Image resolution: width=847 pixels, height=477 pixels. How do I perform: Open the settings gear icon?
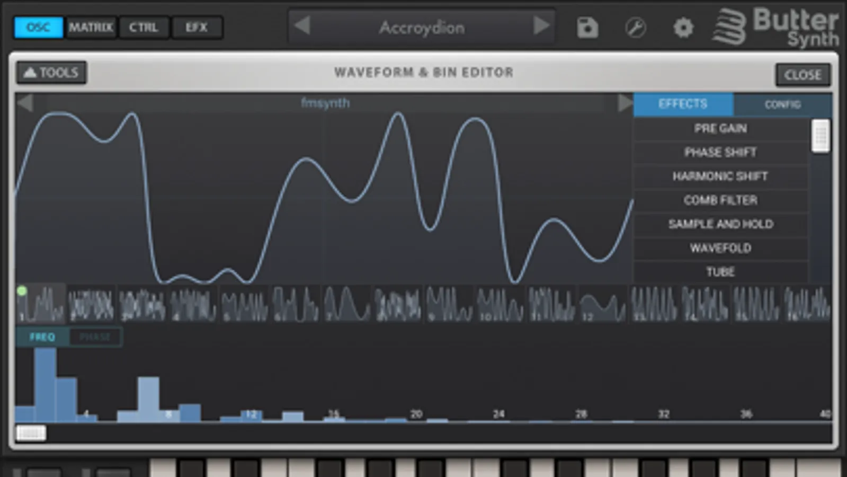coord(683,27)
